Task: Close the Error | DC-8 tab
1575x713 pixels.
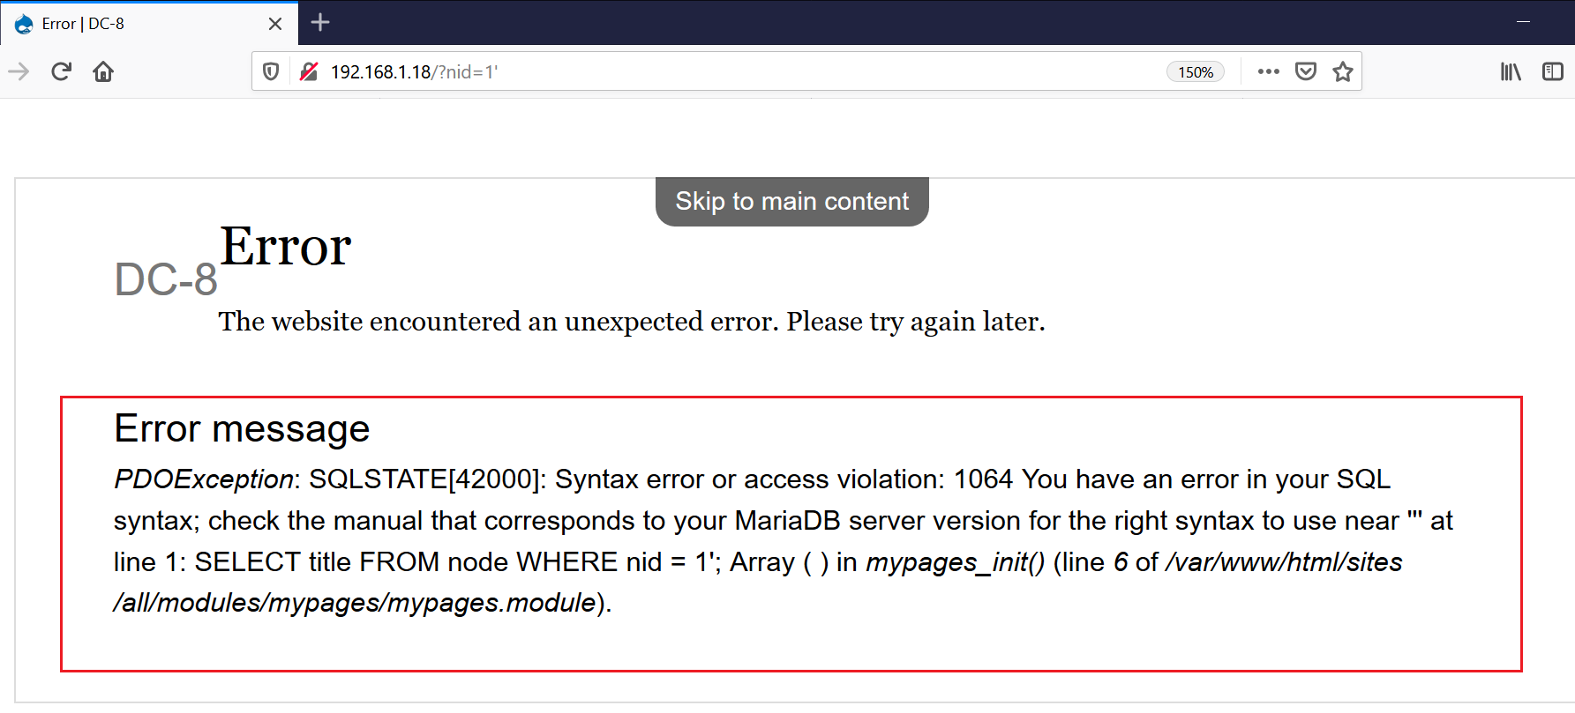Action: pyautogui.click(x=275, y=24)
